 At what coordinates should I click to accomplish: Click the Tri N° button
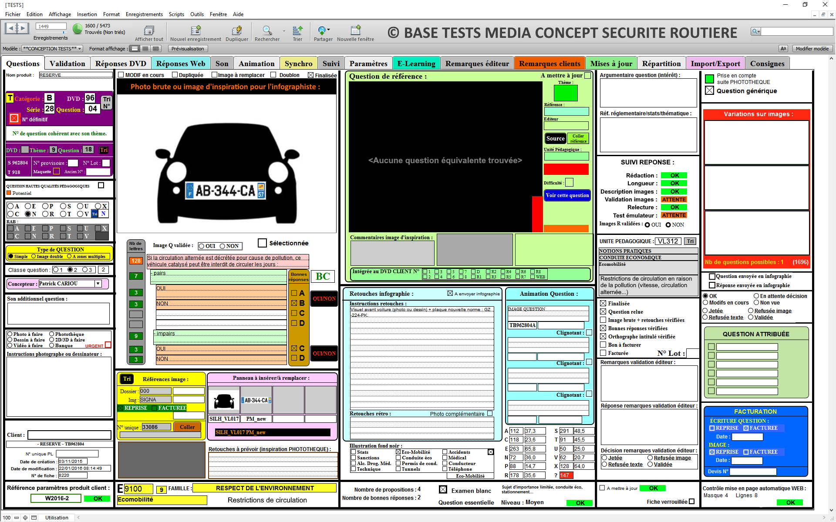point(107,103)
